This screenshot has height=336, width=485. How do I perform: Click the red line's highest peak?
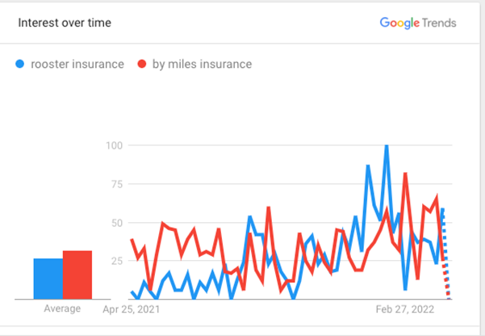tap(405, 174)
